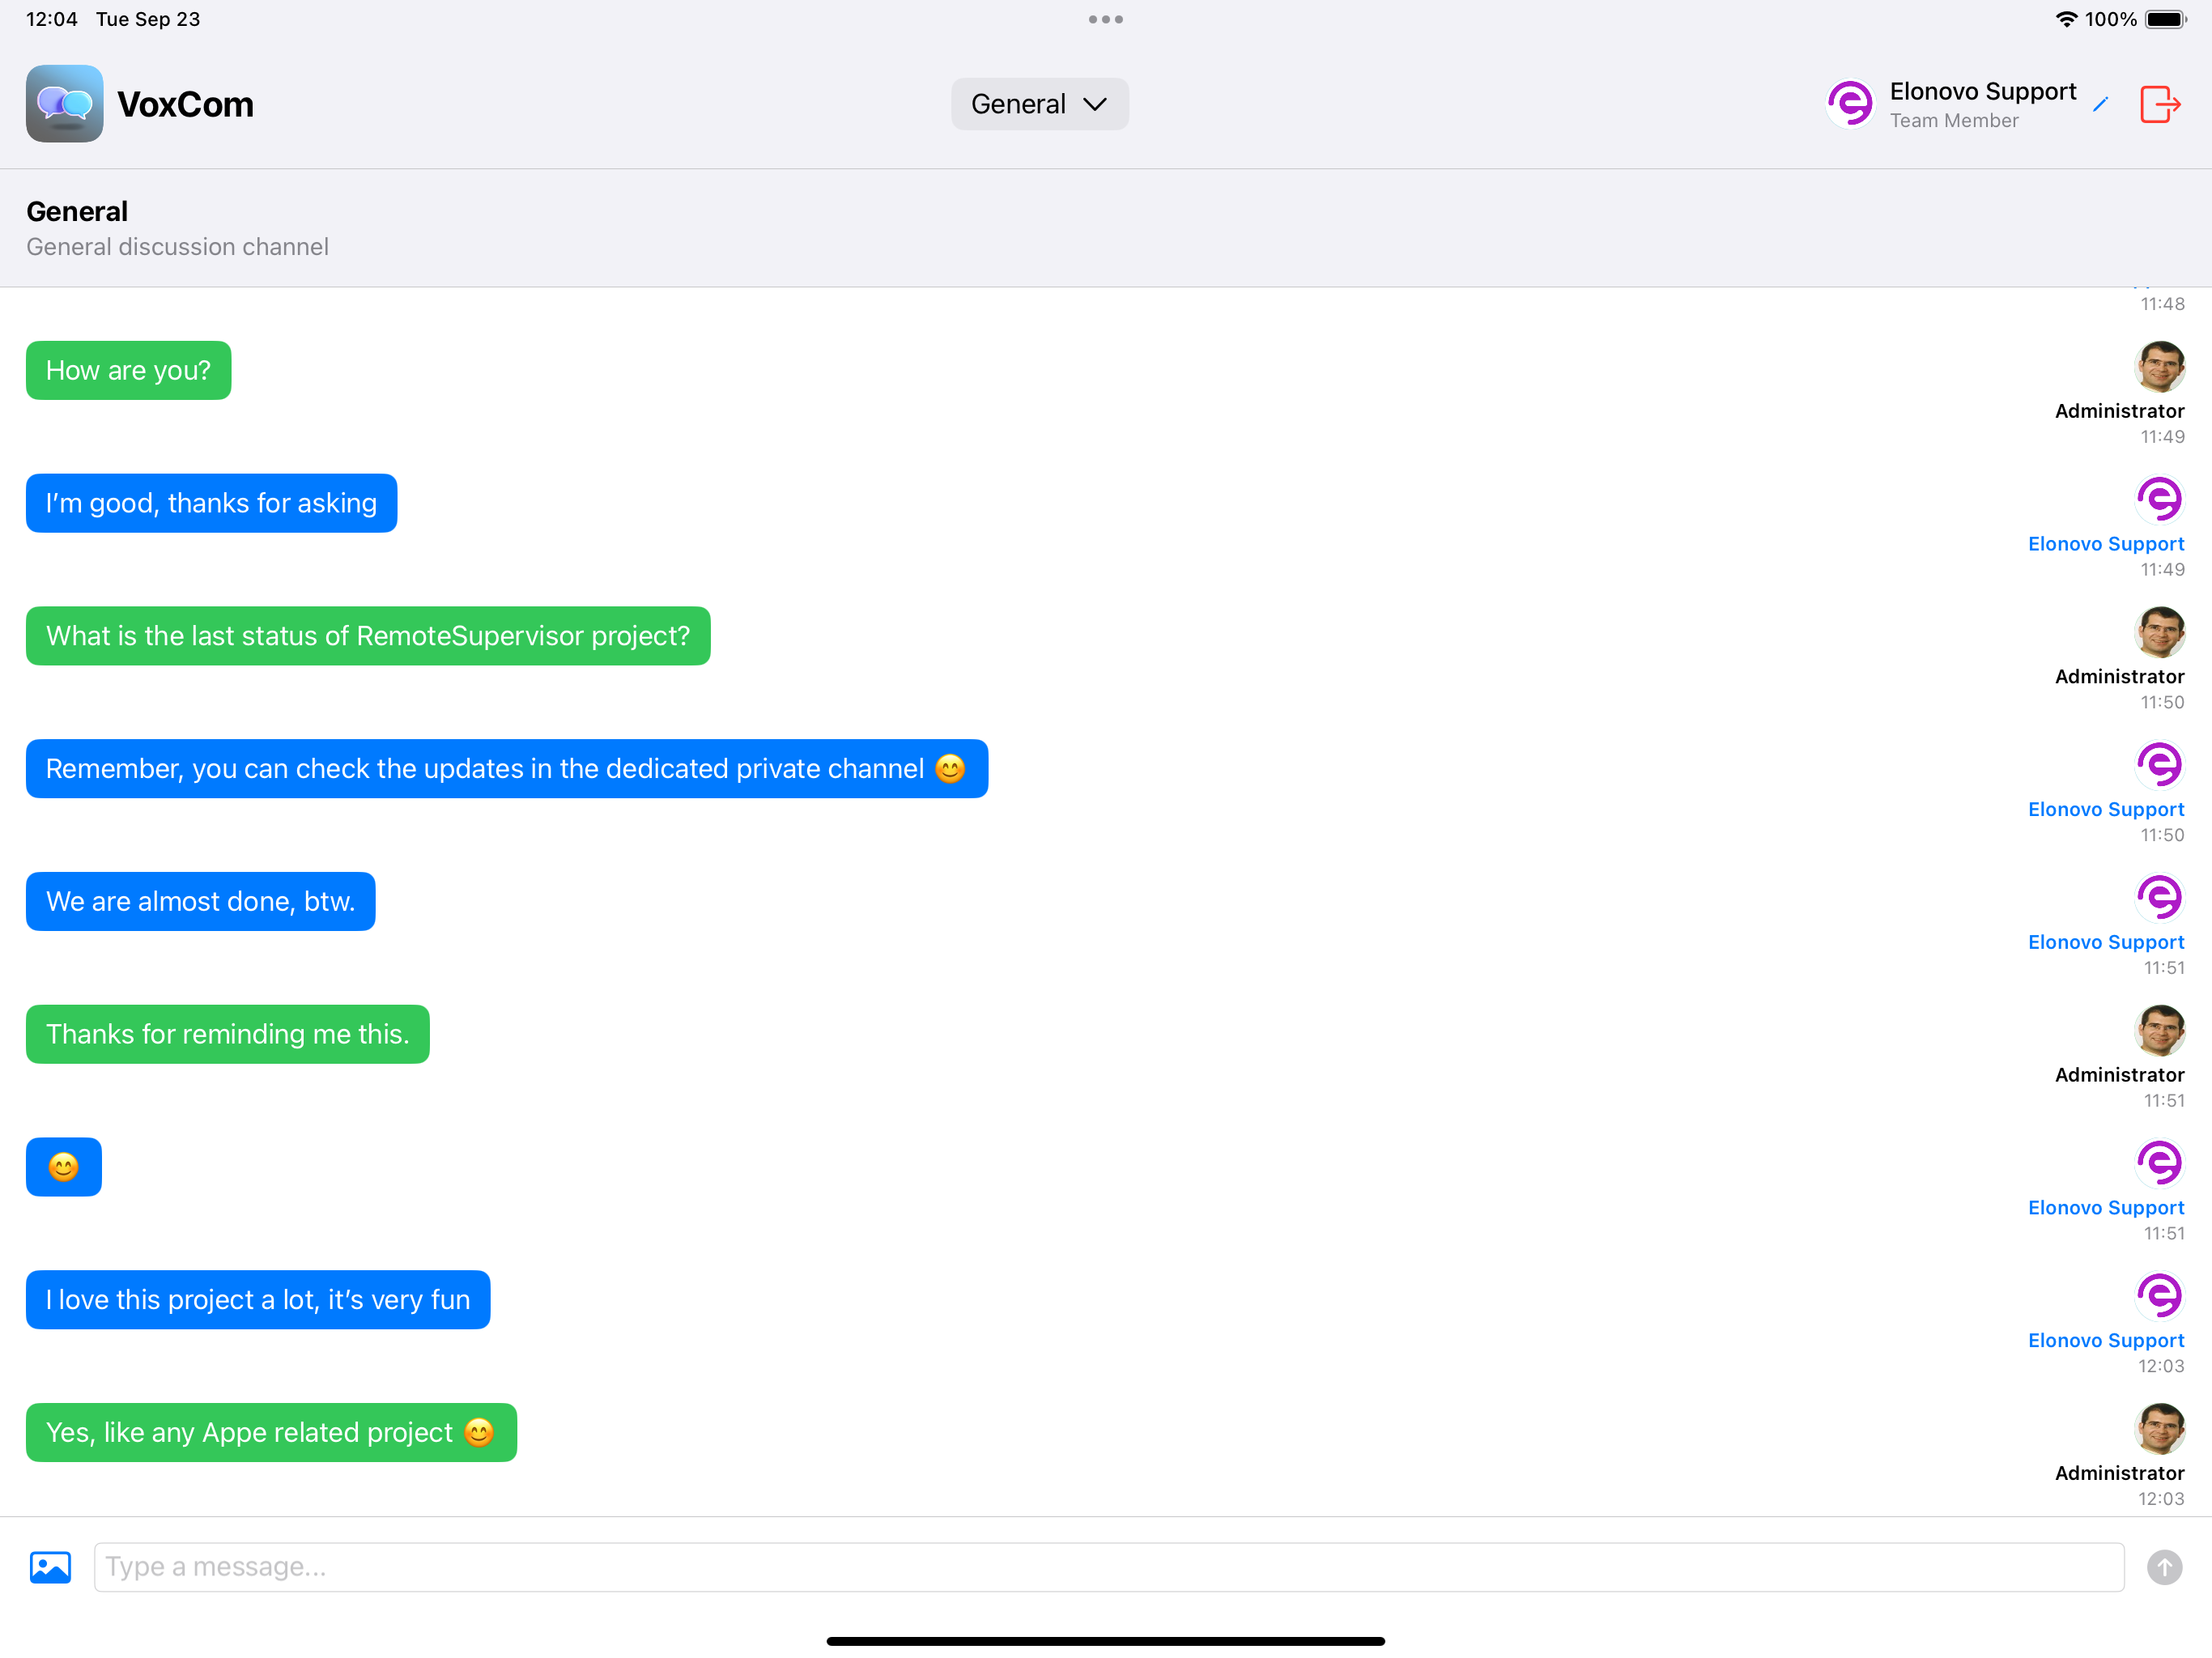Click the VoxCom title text
The width and height of the screenshot is (2212, 1658).
coord(185,104)
